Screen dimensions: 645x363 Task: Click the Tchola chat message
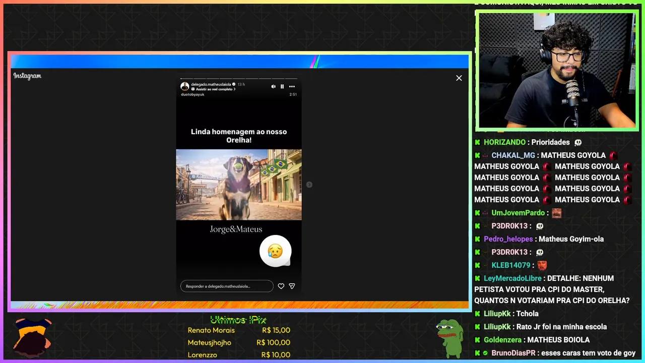(x=528, y=314)
